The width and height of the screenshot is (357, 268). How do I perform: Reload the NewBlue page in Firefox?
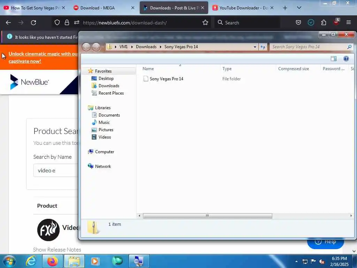33,23
